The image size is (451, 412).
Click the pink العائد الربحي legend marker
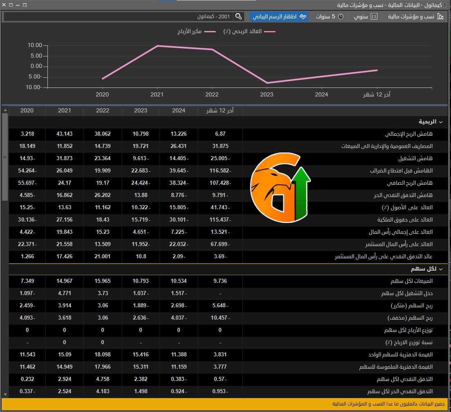(x=270, y=31)
